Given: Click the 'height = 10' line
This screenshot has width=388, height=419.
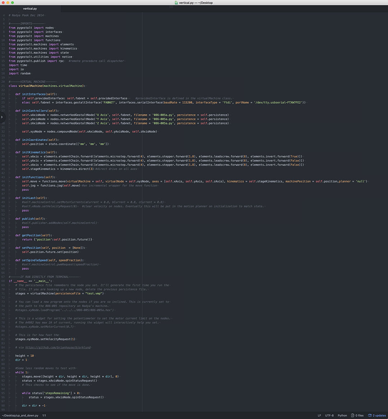Looking at the screenshot, I should 24,356.
